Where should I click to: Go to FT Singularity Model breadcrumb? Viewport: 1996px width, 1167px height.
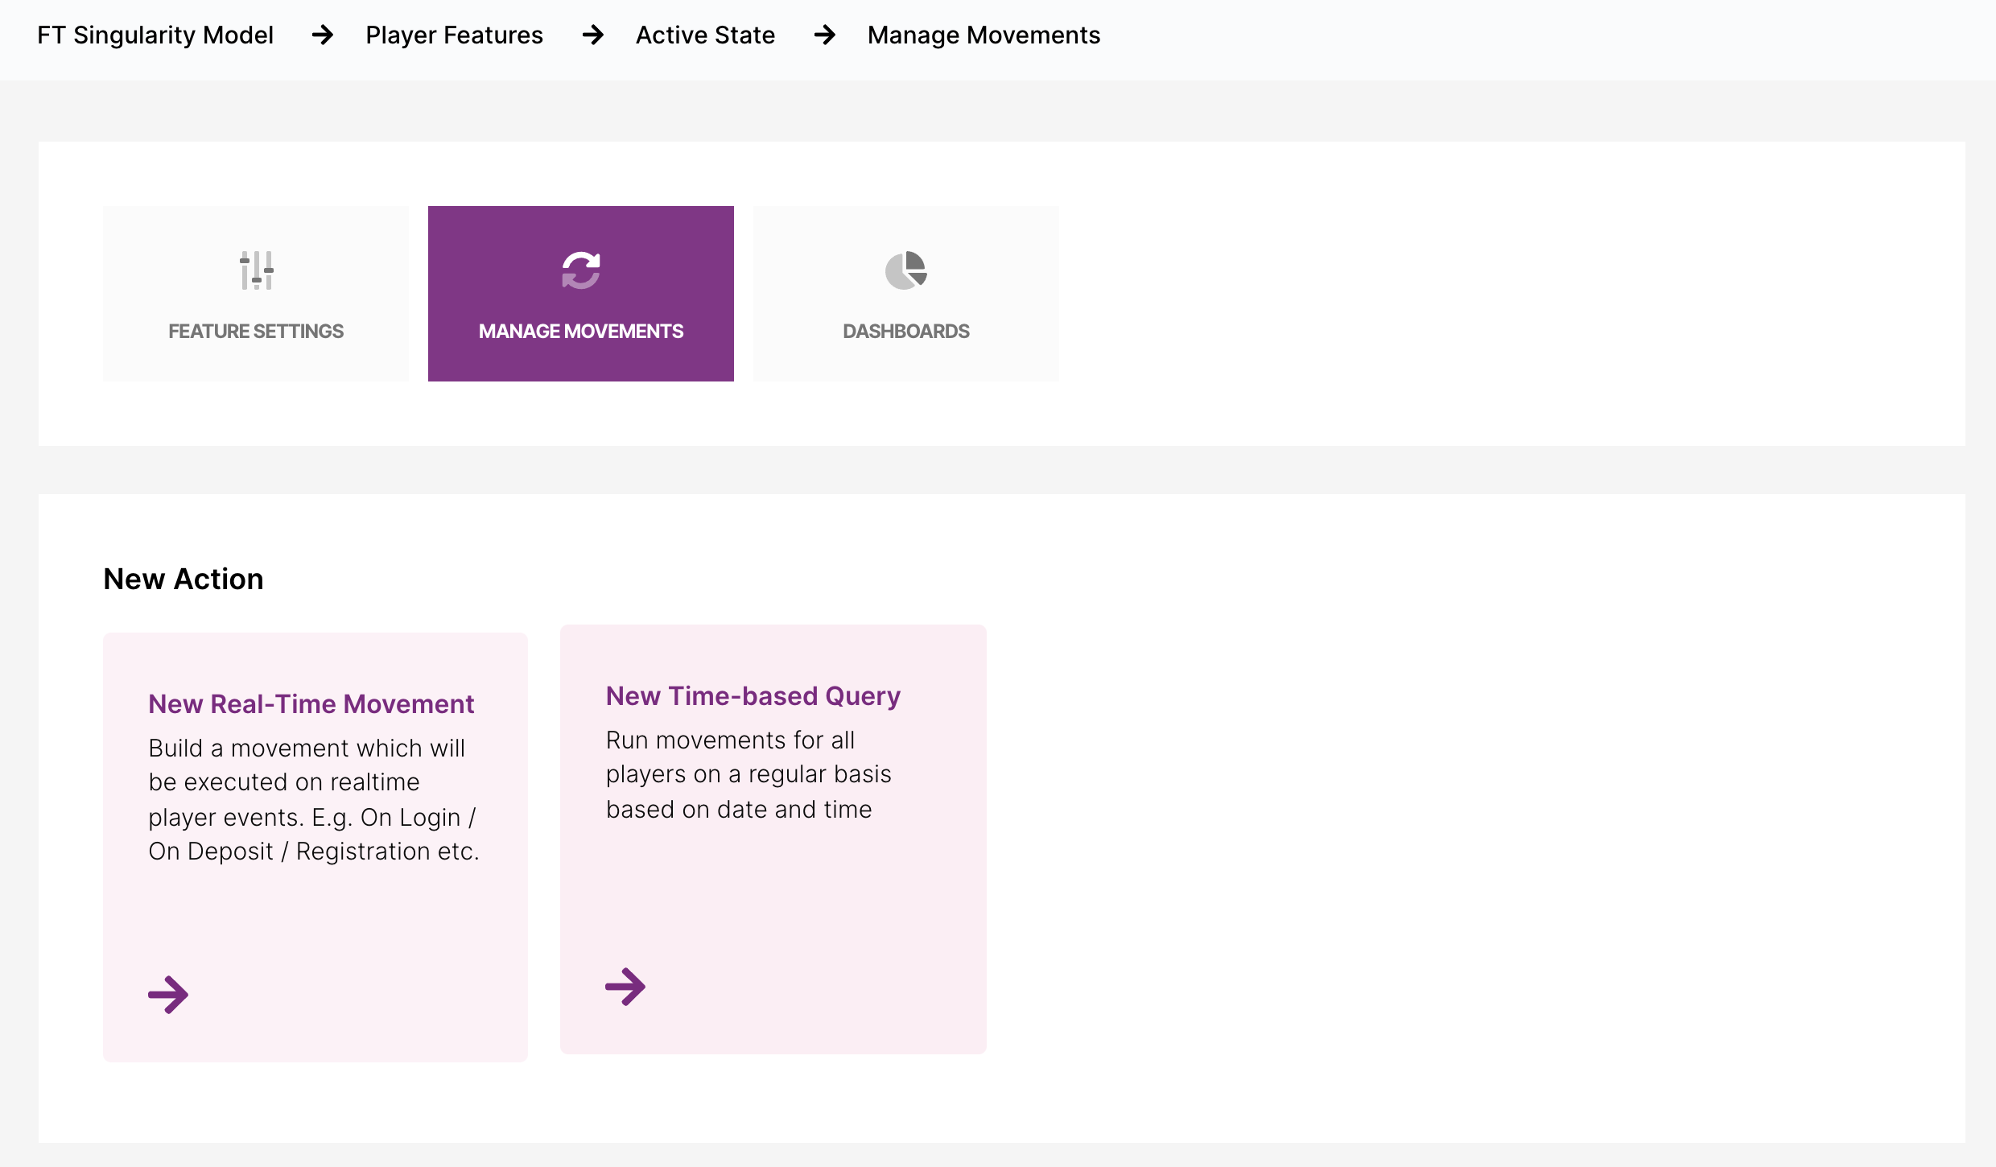tap(155, 35)
